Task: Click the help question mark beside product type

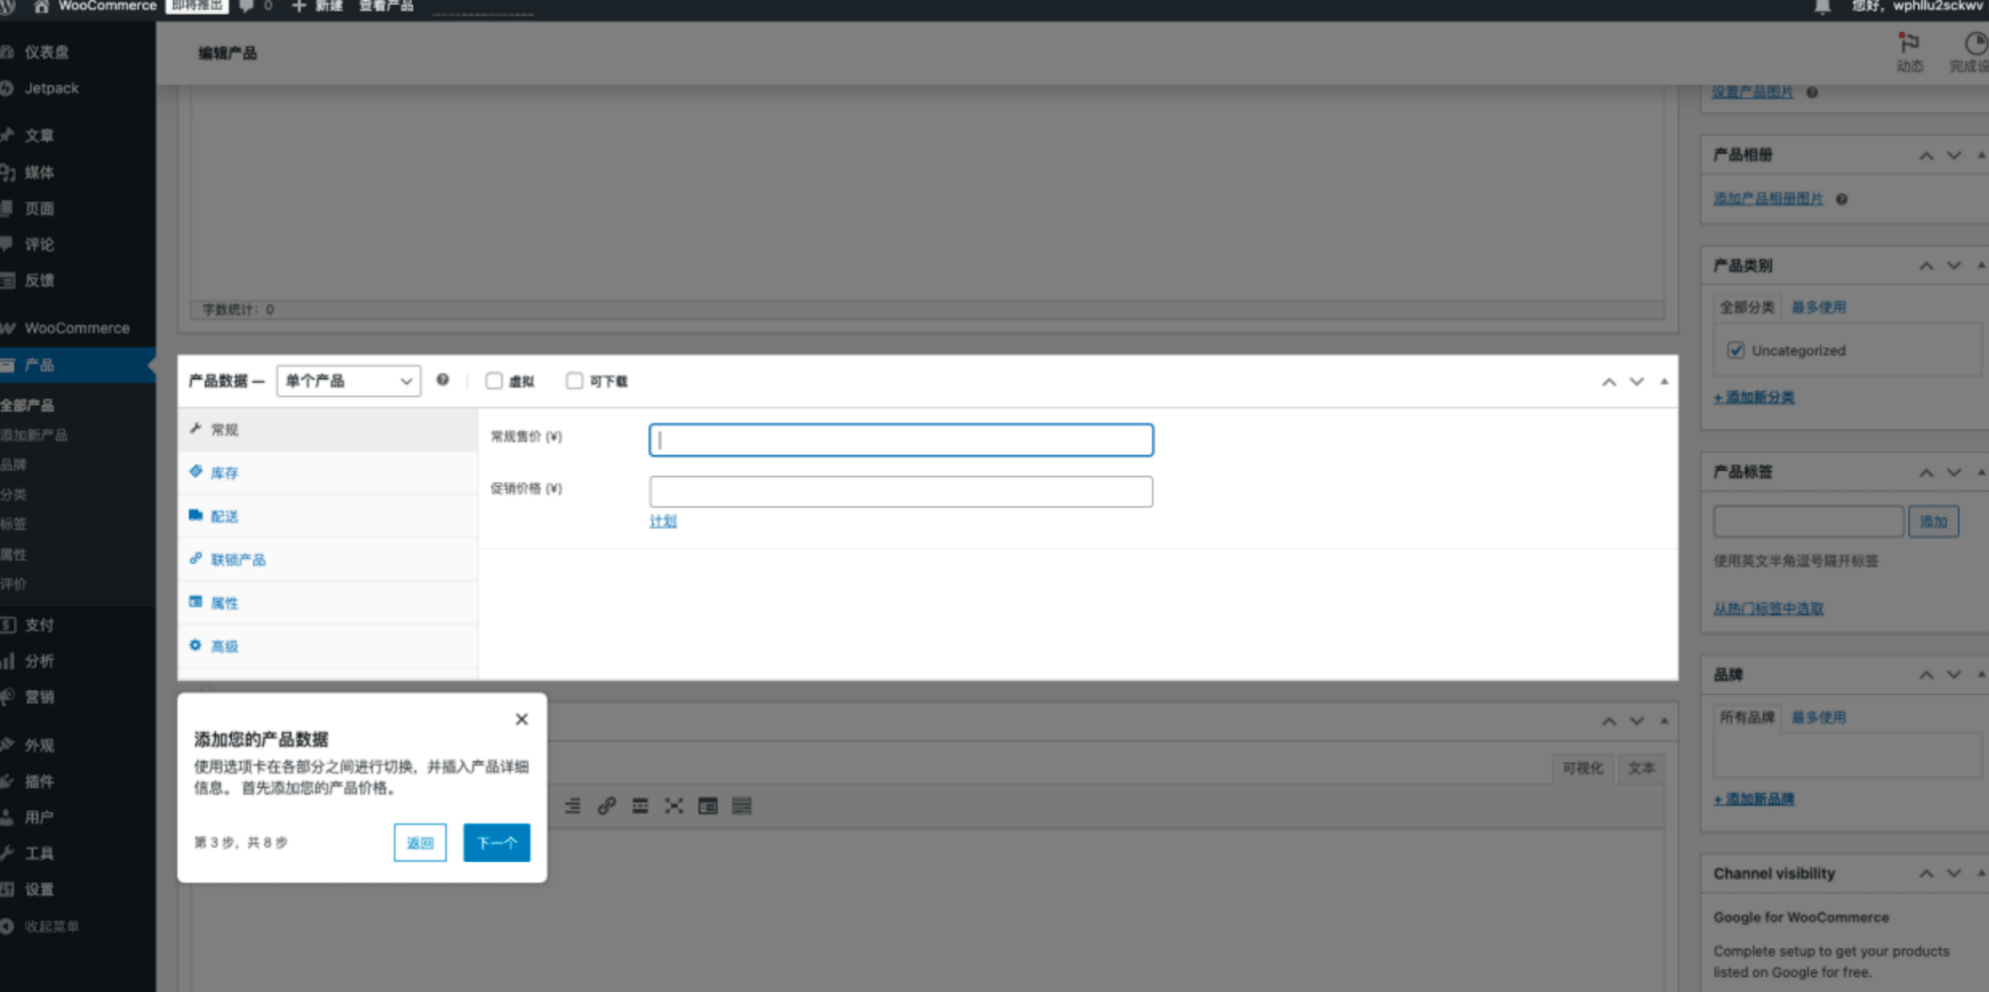Action: click(442, 380)
